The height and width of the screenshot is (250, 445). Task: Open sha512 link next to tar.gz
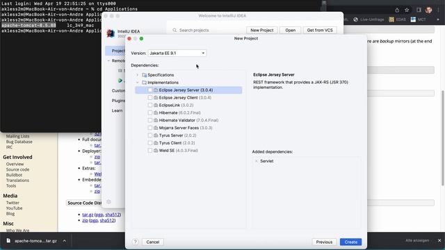(x=113, y=215)
